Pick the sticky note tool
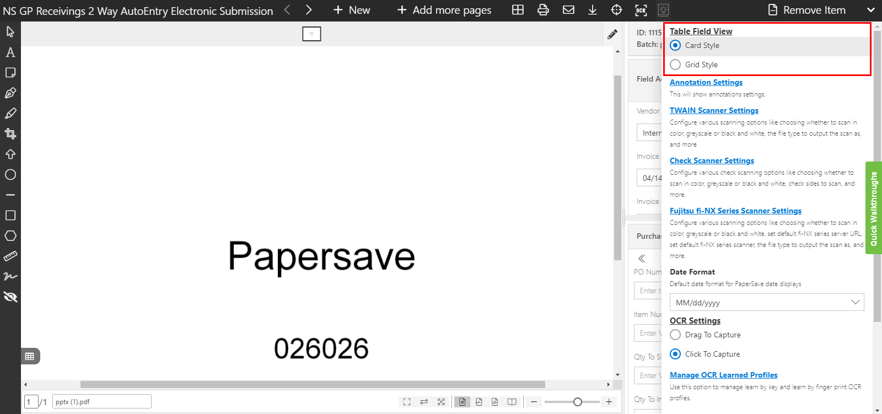The width and height of the screenshot is (882, 414). pos(10,73)
